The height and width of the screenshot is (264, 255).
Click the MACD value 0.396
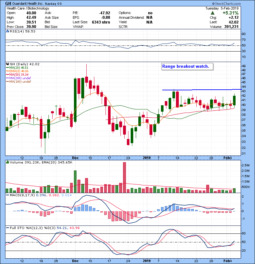[x=41, y=195]
